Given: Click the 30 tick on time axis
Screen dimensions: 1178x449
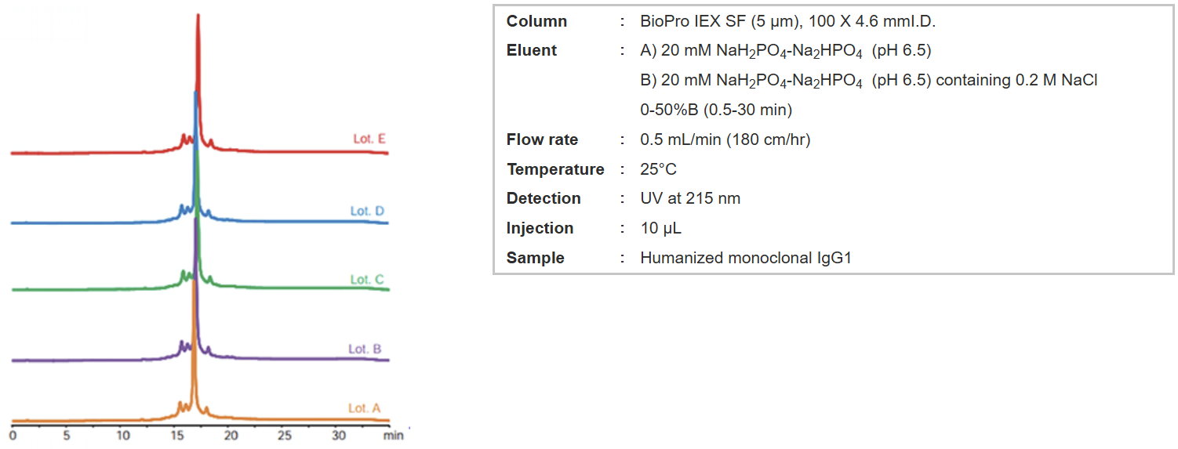Looking at the screenshot, I should pyautogui.click(x=339, y=435).
